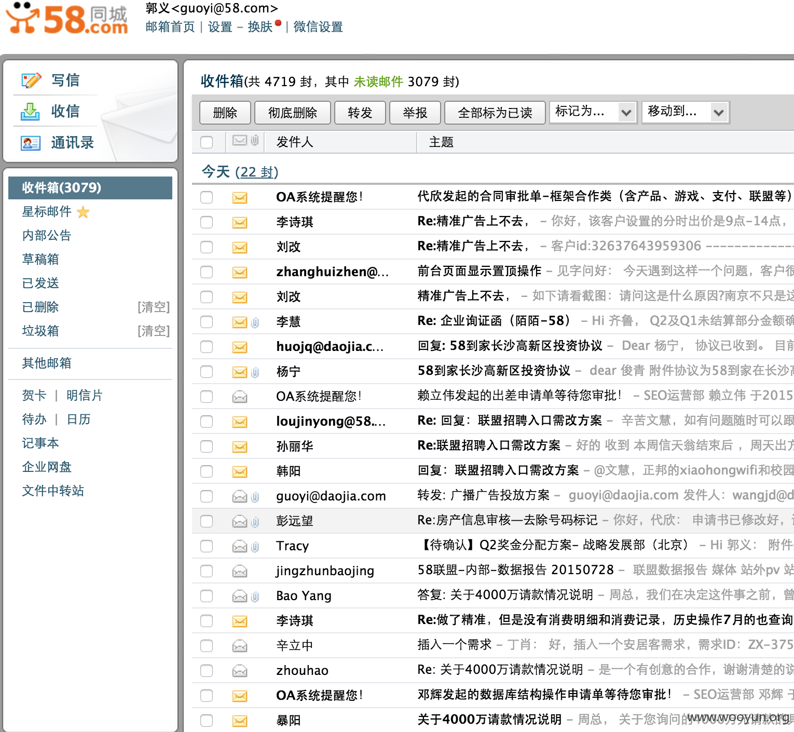Select the checkbox for zhanghuizhen mail
Viewport: 794px width, 732px height.
207,272
